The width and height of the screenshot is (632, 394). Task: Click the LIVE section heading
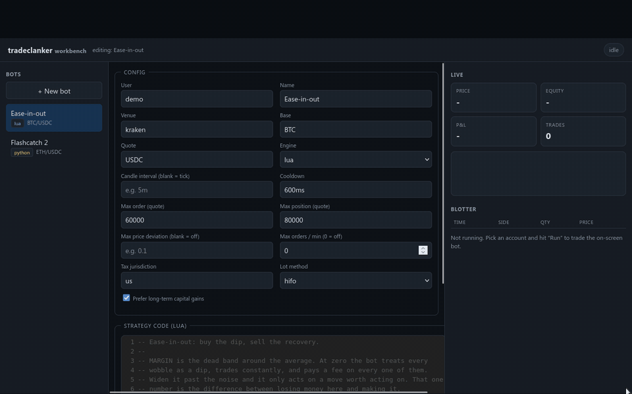(x=457, y=74)
